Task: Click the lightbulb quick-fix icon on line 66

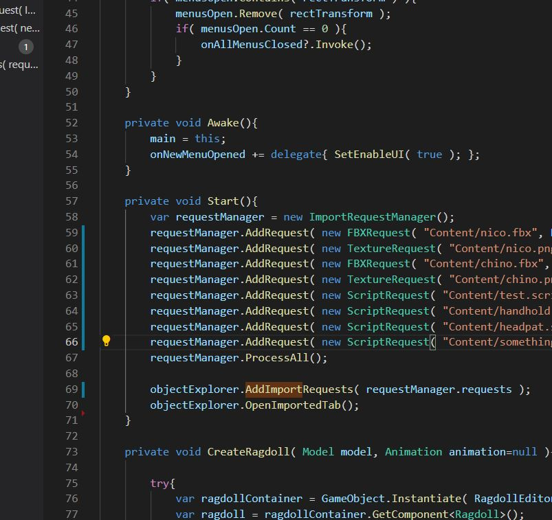Action: [107, 341]
